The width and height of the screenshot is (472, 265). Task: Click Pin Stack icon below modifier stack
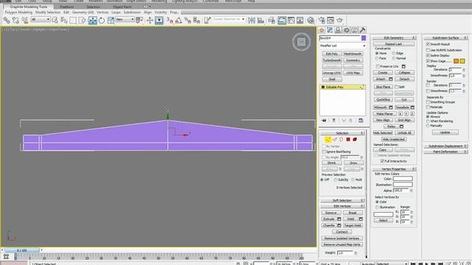click(324, 121)
